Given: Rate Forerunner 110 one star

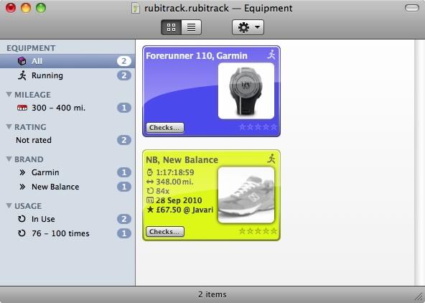Looking at the screenshot, I should 243,127.
